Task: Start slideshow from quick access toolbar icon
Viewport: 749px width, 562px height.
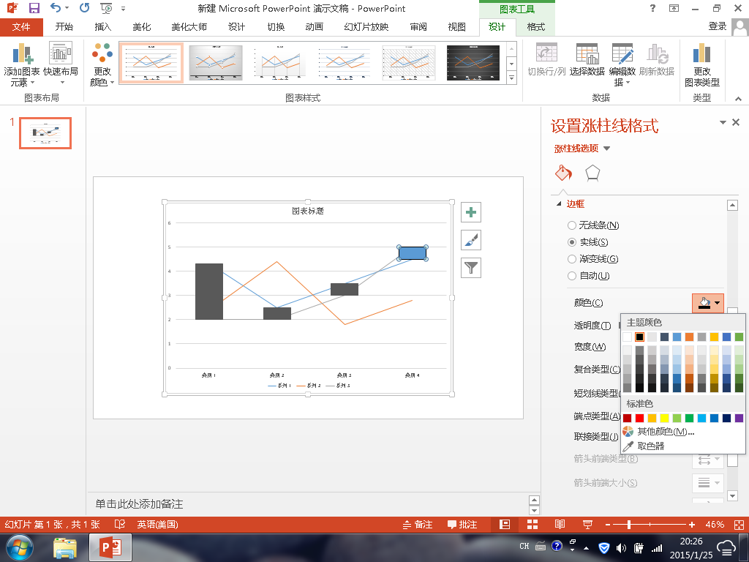Action: click(x=106, y=8)
